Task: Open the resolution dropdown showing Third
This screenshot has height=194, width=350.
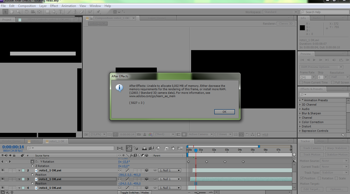Action: 164,134
